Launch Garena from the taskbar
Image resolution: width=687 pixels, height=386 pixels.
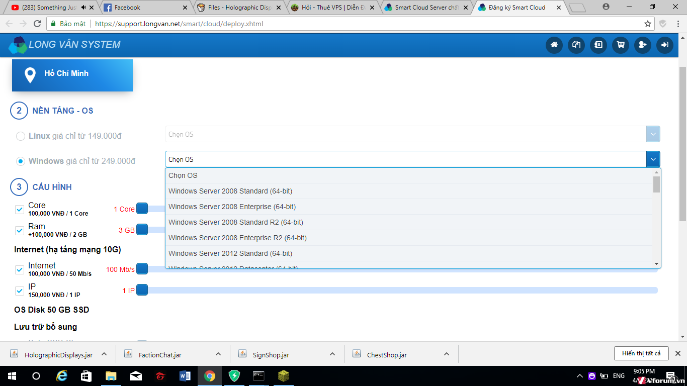click(160, 376)
